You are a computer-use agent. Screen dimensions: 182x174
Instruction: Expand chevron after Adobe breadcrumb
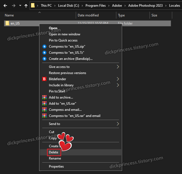point(125,6)
